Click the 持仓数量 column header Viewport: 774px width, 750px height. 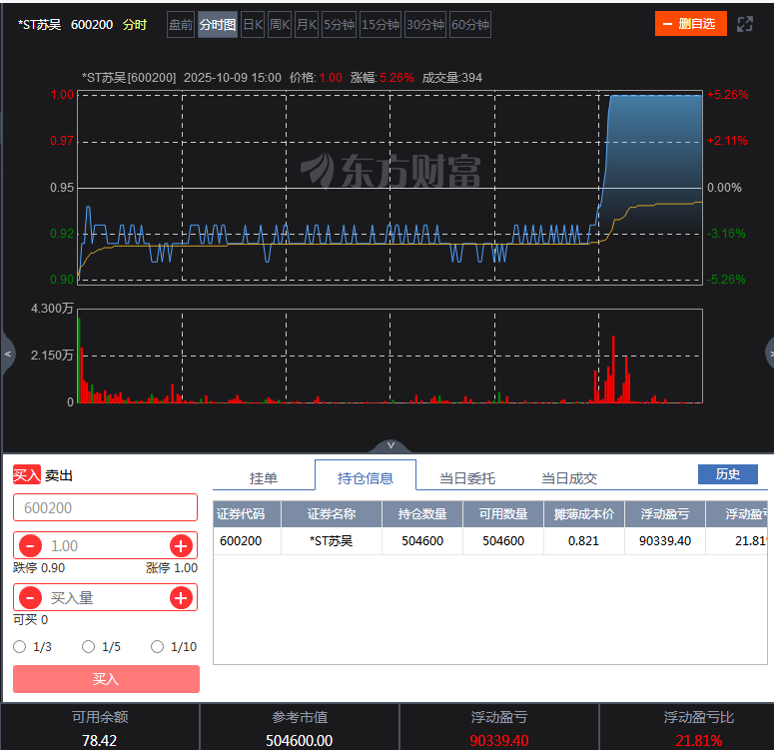point(422,514)
